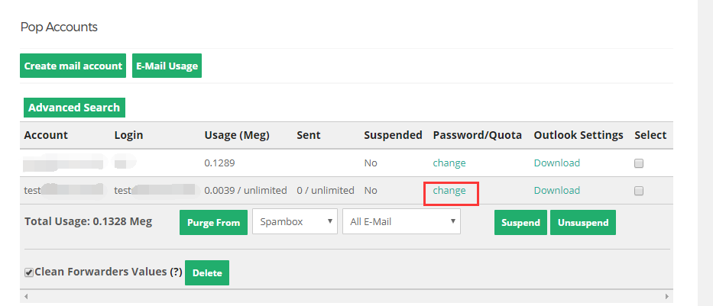The height and width of the screenshot is (306, 713).
Task: Expand the All E-Mail dropdown
Action: 401,221
